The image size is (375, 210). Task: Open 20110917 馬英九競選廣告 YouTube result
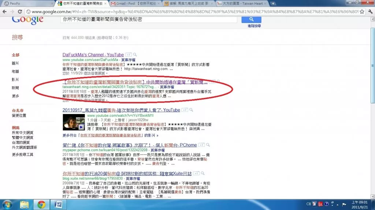121,110
